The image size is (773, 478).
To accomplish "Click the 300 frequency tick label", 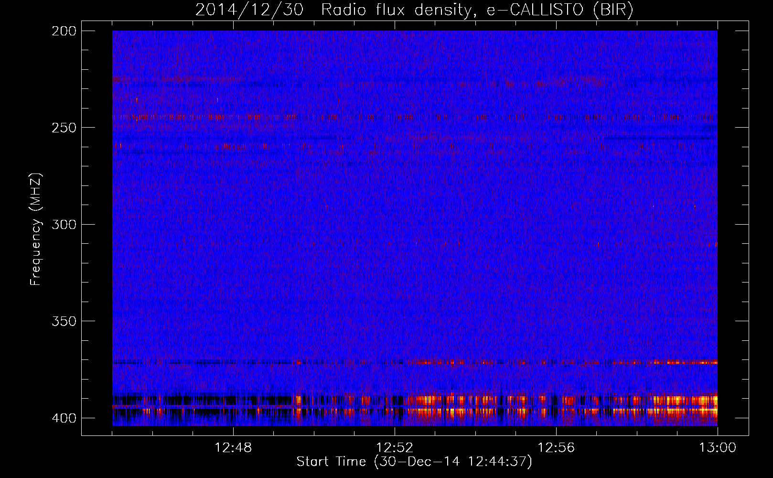I will (64, 225).
